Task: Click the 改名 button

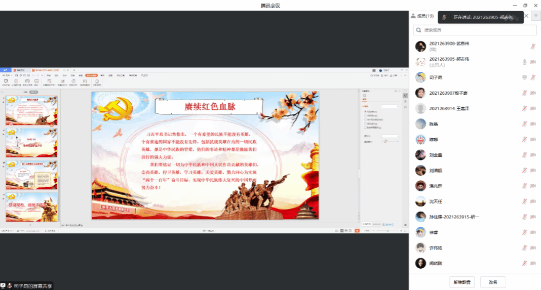Action: click(492, 282)
